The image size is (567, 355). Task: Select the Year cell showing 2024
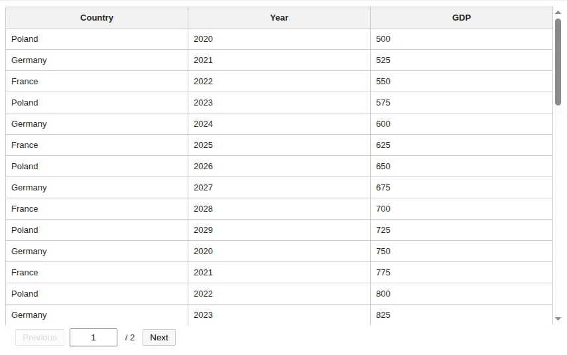pos(204,124)
